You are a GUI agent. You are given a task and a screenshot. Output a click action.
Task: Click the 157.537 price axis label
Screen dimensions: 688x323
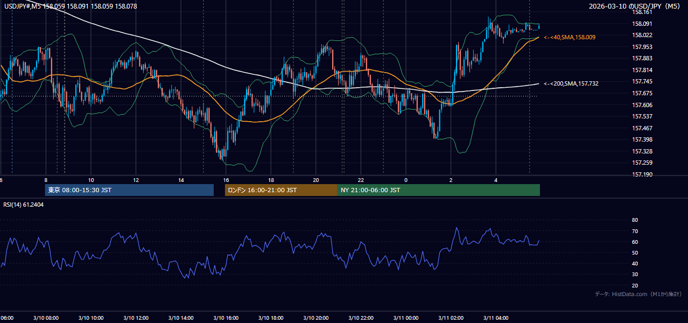coord(642,116)
